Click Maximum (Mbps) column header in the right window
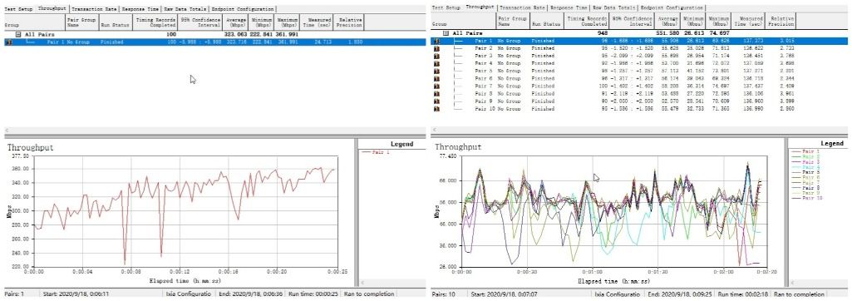 [x=718, y=21]
